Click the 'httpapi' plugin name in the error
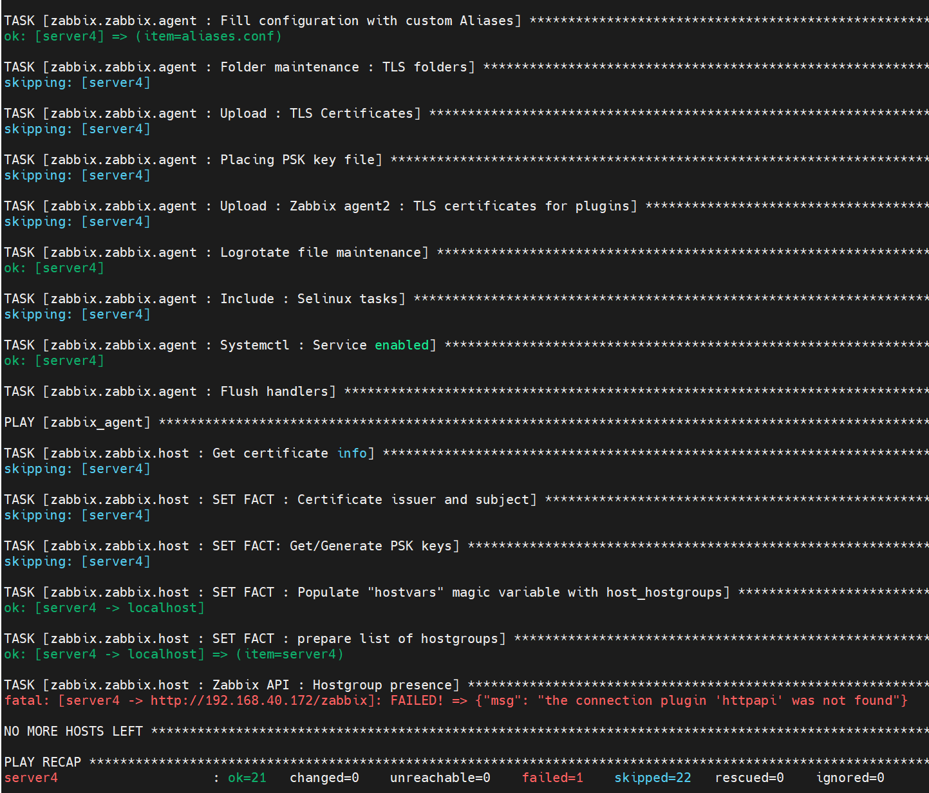 coord(749,700)
